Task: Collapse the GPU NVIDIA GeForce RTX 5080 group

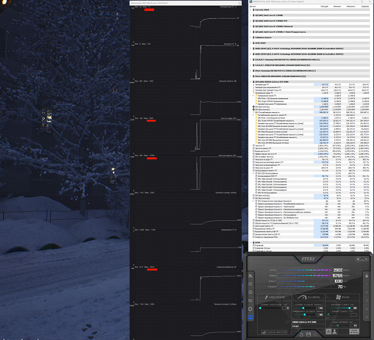Action: click(x=250, y=82)
